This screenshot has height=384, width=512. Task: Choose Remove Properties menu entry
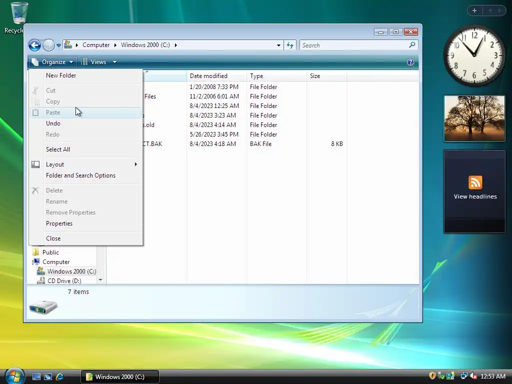click(x=86, y=212)
